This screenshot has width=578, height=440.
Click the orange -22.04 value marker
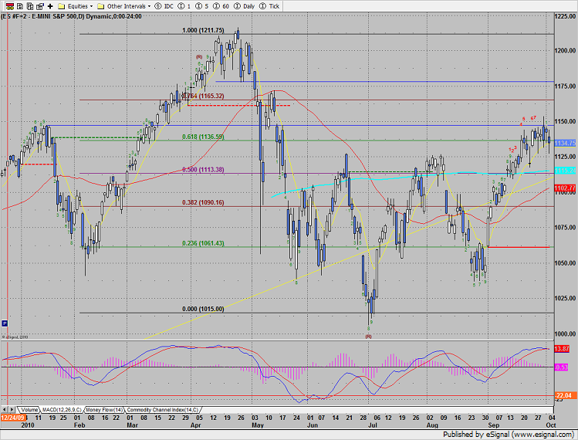click(566, 395)
